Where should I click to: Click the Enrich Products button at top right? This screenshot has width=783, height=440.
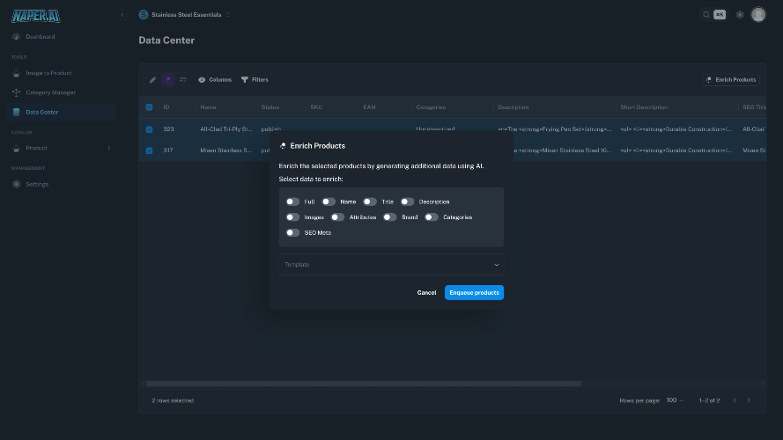point(731,80)
